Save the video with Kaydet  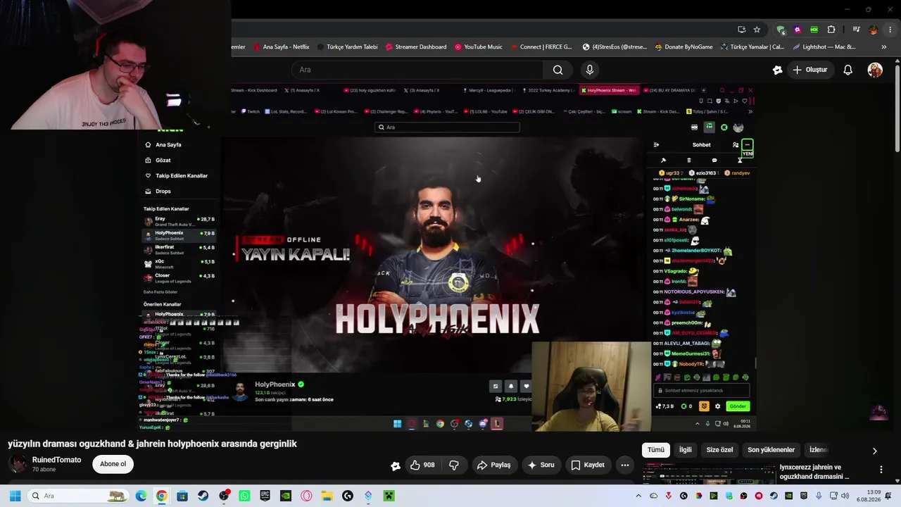click(x=588, y=465)
